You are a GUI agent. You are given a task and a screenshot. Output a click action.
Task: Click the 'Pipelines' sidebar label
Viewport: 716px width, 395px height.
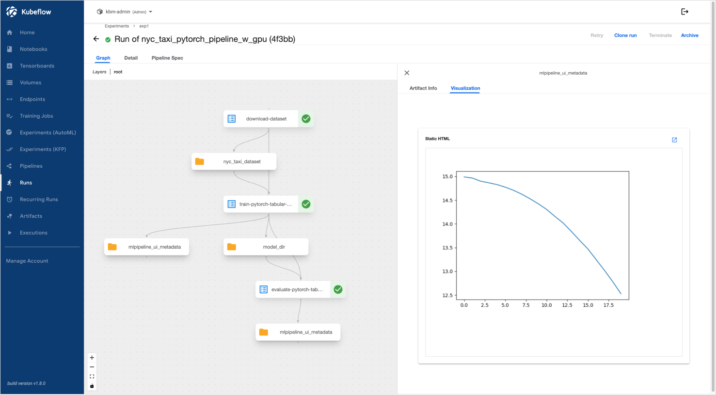(x=31, y=166)
